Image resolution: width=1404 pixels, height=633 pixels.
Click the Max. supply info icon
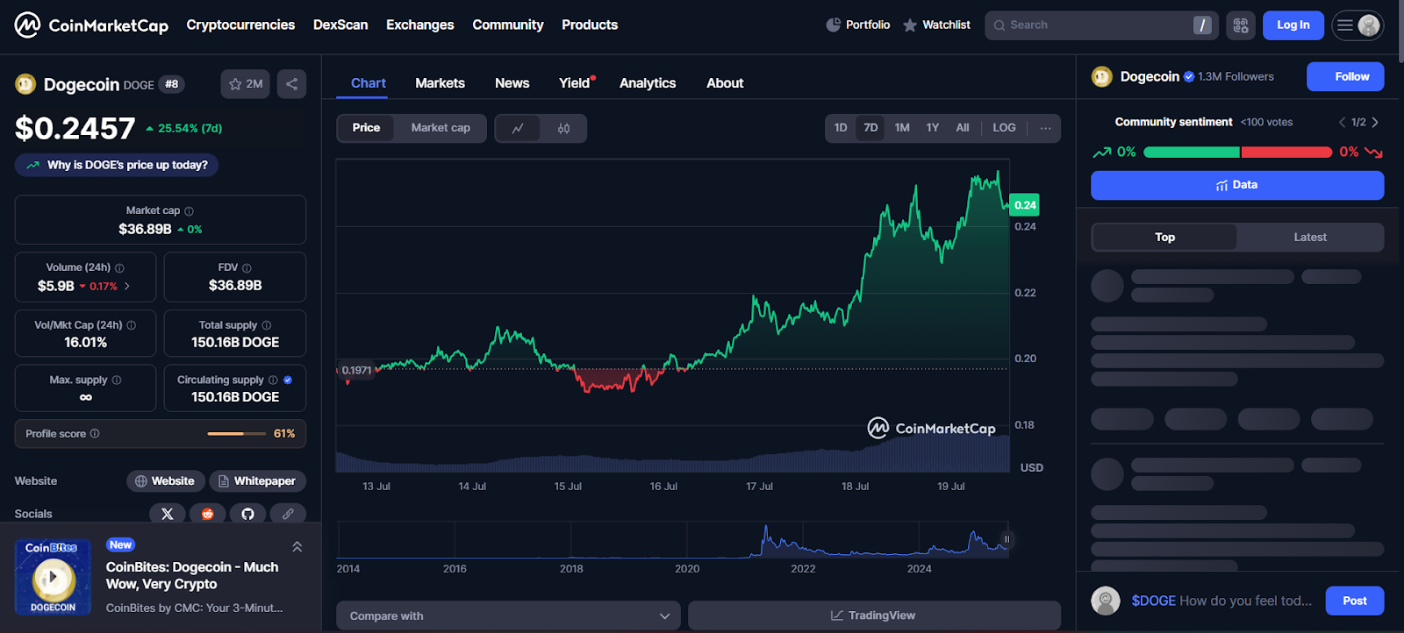[x=117, y=381]
